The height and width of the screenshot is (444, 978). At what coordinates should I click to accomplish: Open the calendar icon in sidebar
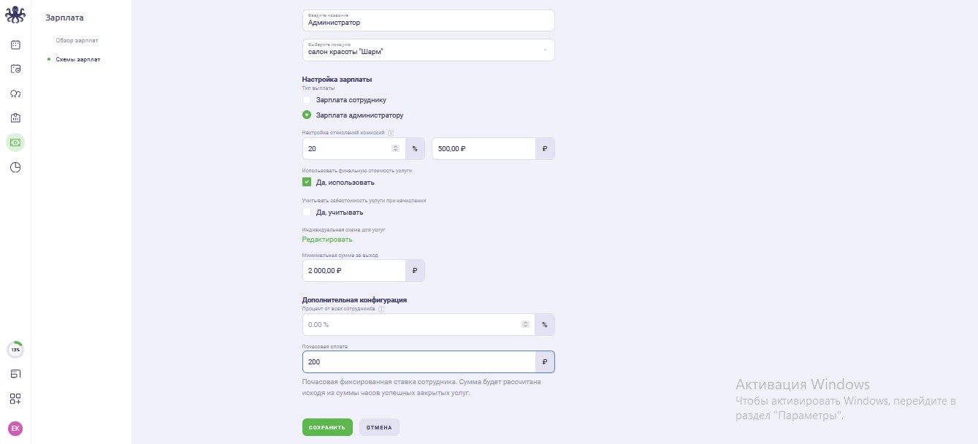click(15, 45)
